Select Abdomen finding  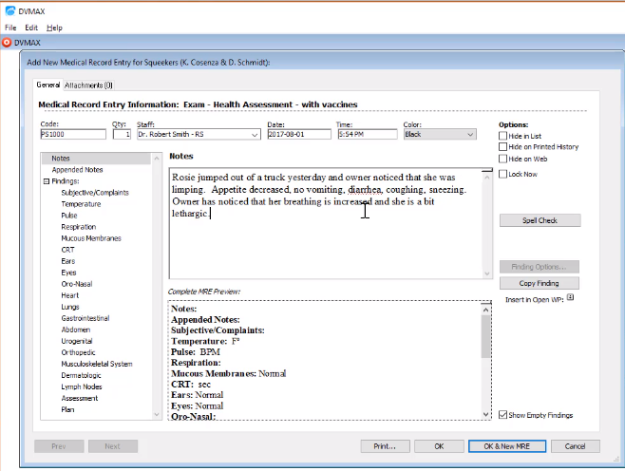[76, 330]
